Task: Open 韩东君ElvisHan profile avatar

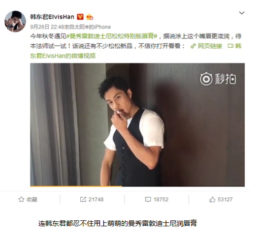Action: point(15,21)
